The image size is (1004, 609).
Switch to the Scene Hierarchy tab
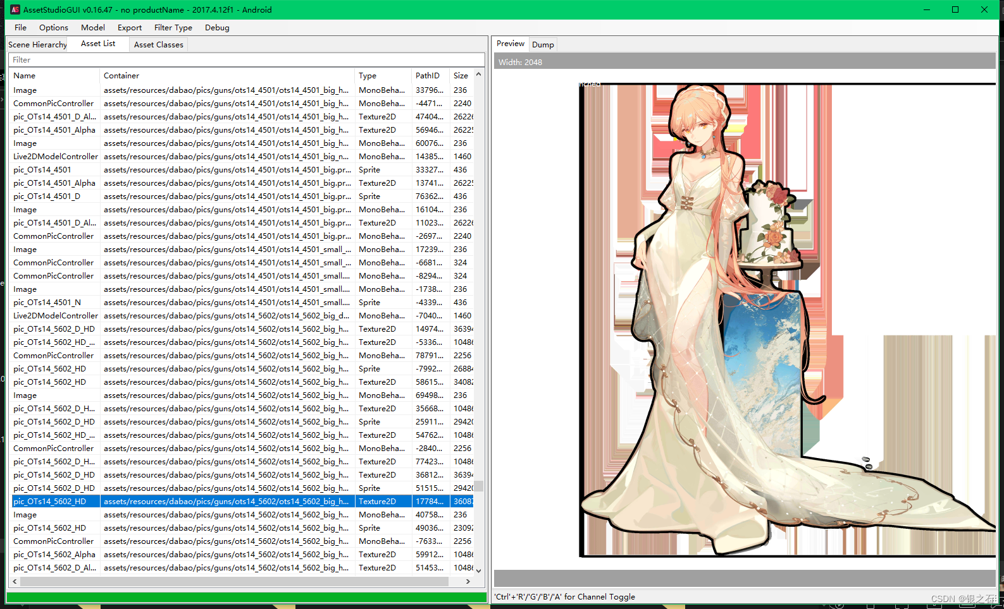point(37,45)
